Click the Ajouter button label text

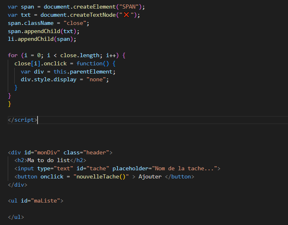pos(150,176)
